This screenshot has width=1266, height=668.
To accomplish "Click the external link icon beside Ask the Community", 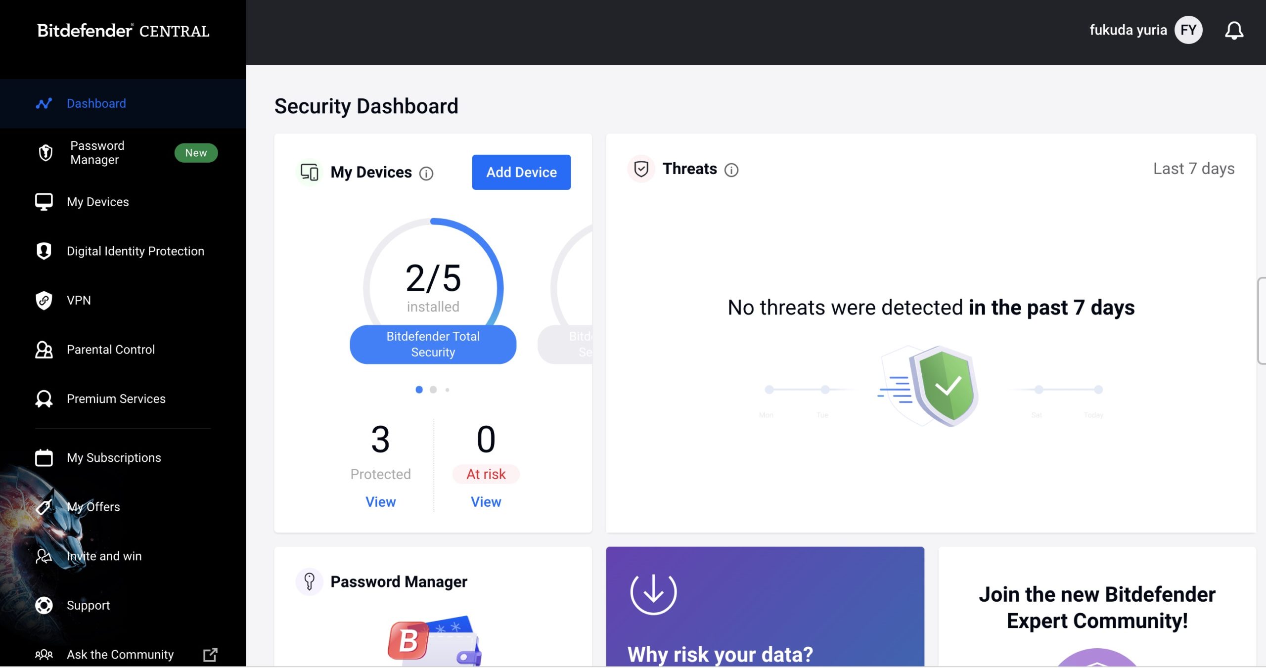I will click(x=210, y=655).
